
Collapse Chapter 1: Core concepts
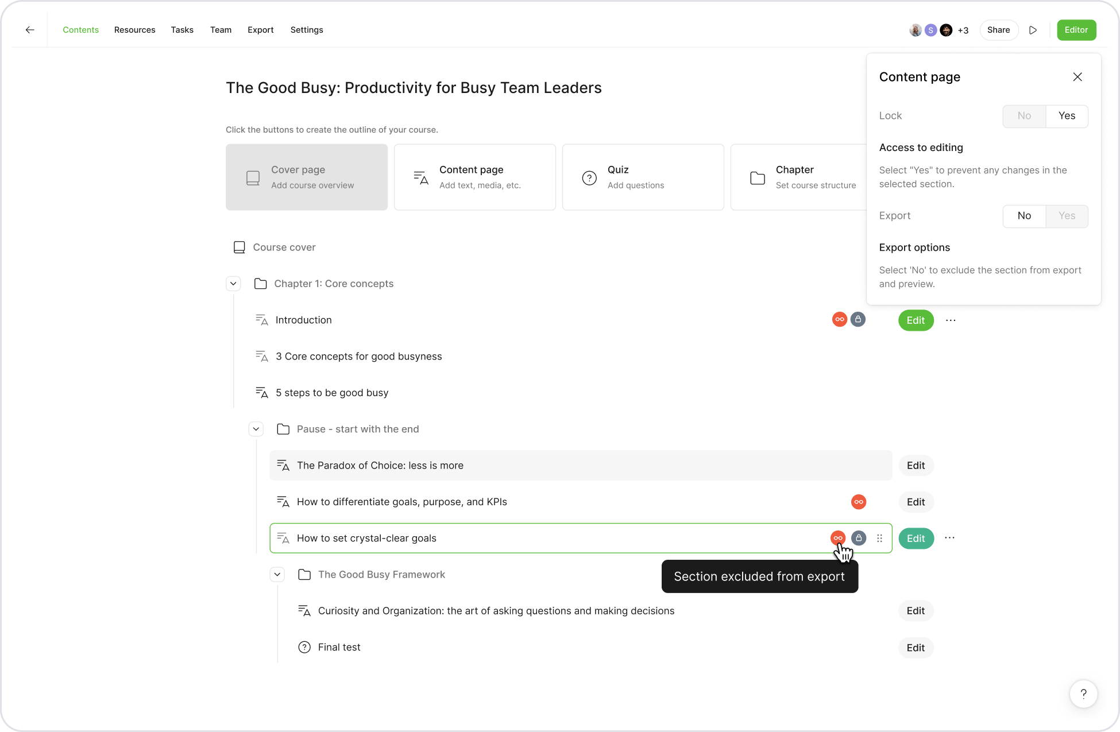coord(233,284)
